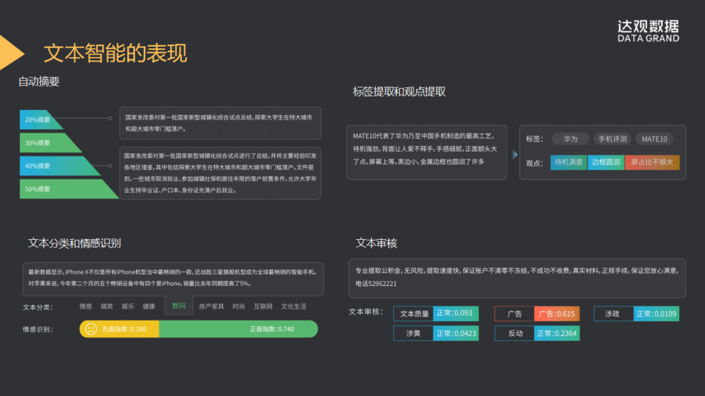Switch to the 数码 category tab

click(178, 306)
